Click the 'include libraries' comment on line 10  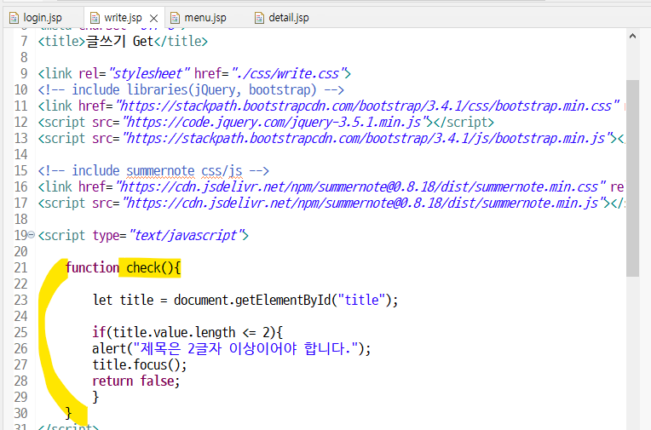click(191, 89)
